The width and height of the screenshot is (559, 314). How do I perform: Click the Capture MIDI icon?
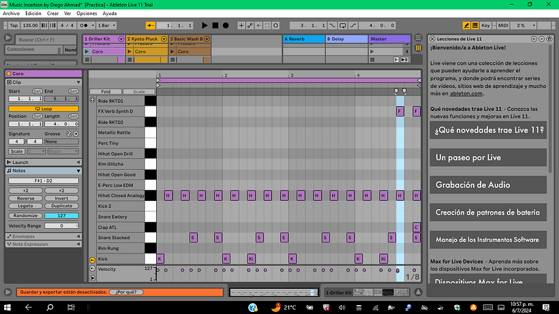[x=267, y=25]
